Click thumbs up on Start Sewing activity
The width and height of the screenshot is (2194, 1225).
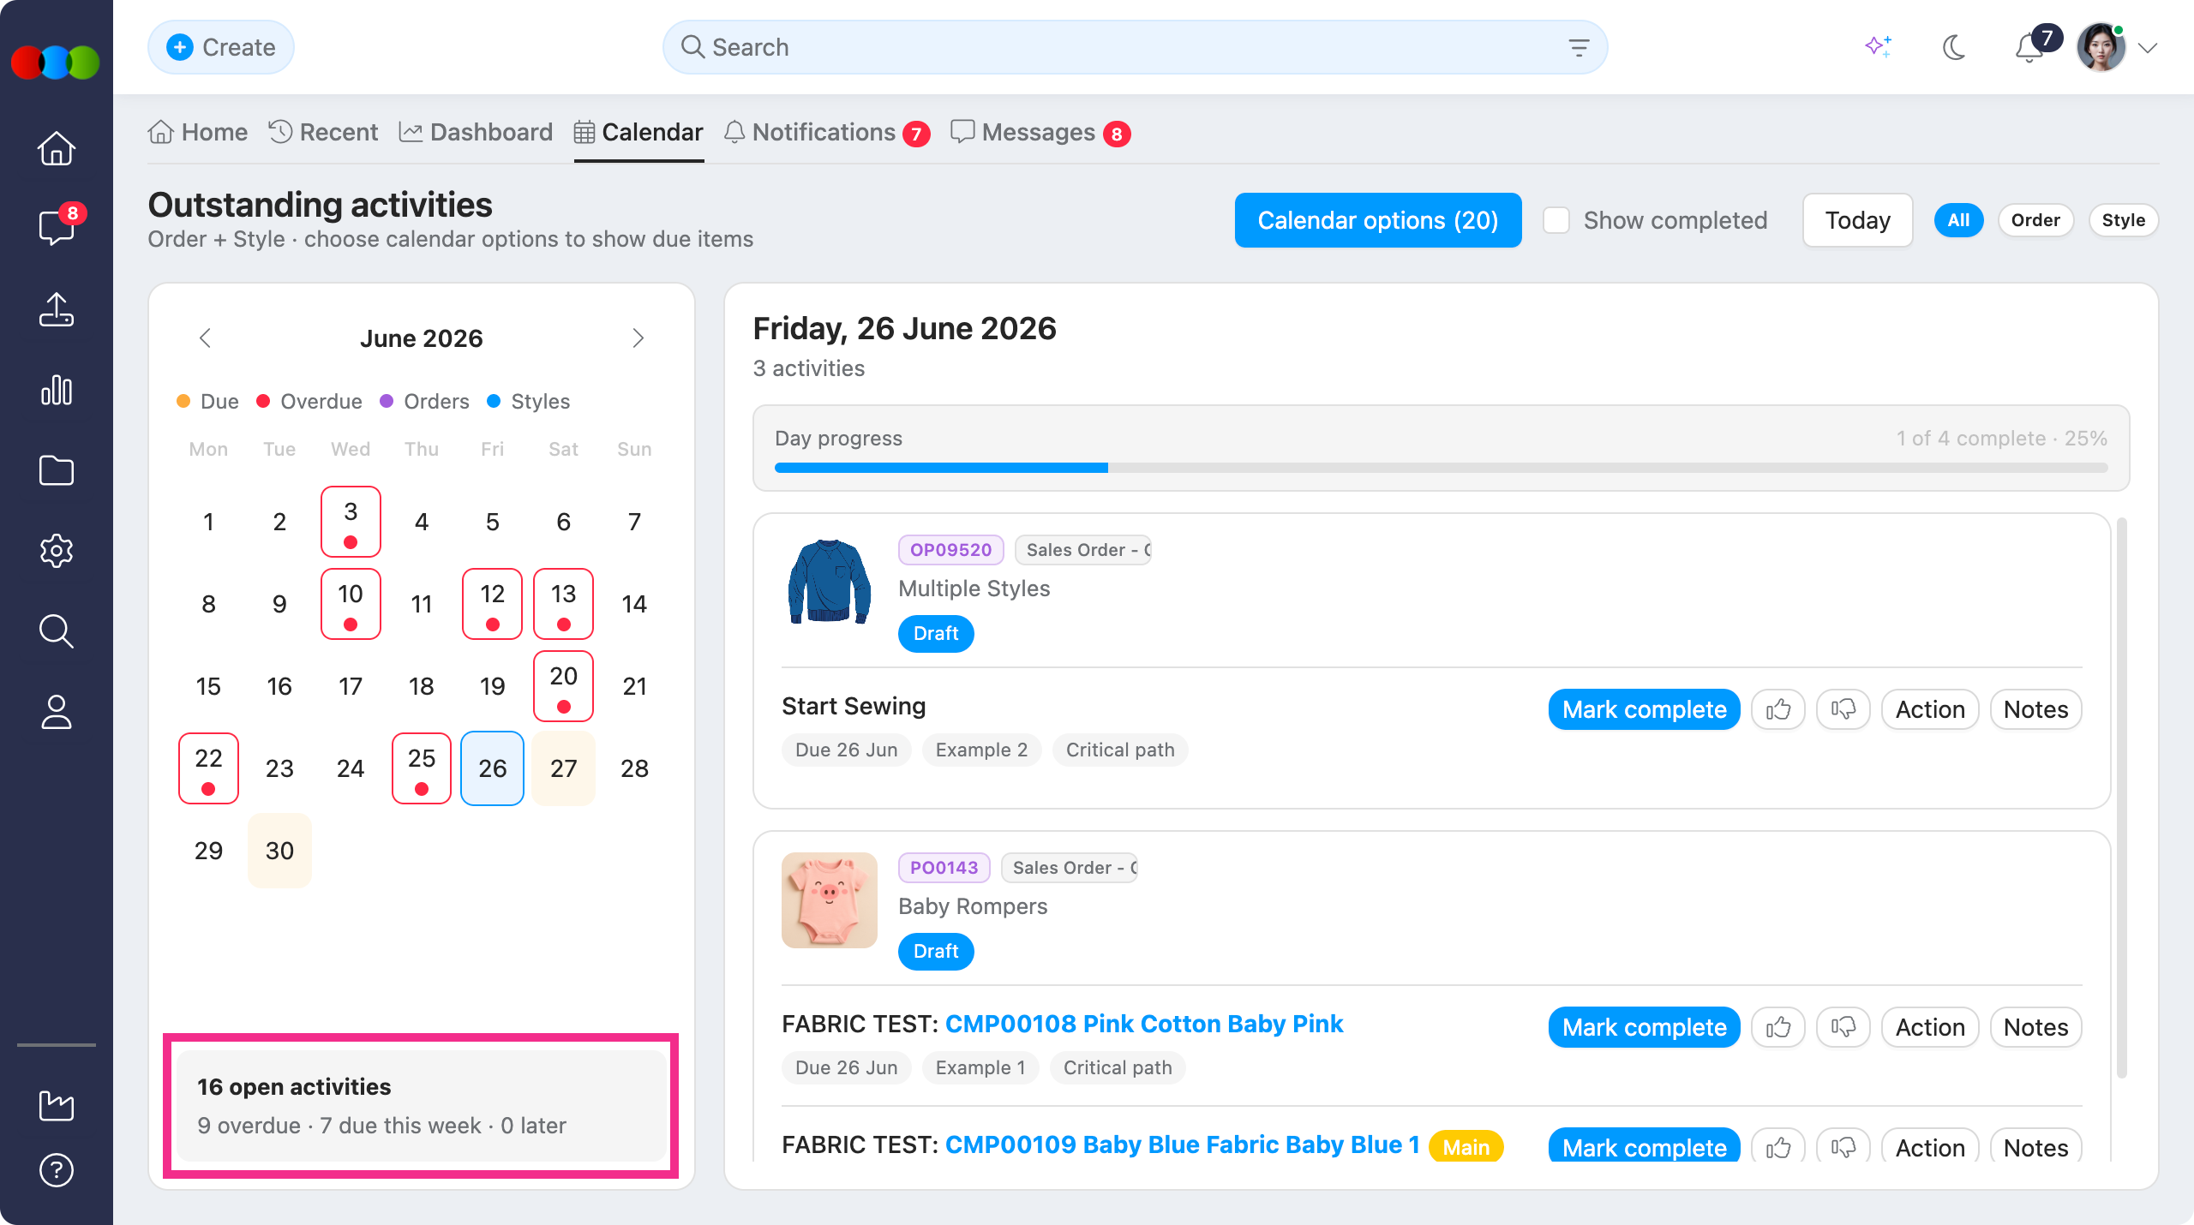click(x=1778, y=709)
